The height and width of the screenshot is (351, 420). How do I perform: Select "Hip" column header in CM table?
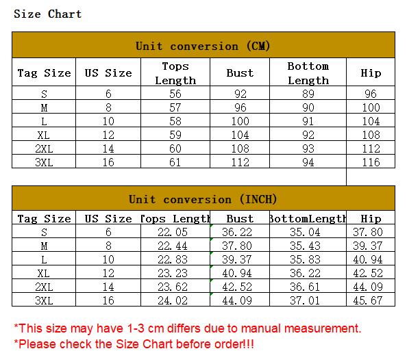pyautogui.click(x=371, y=73)
